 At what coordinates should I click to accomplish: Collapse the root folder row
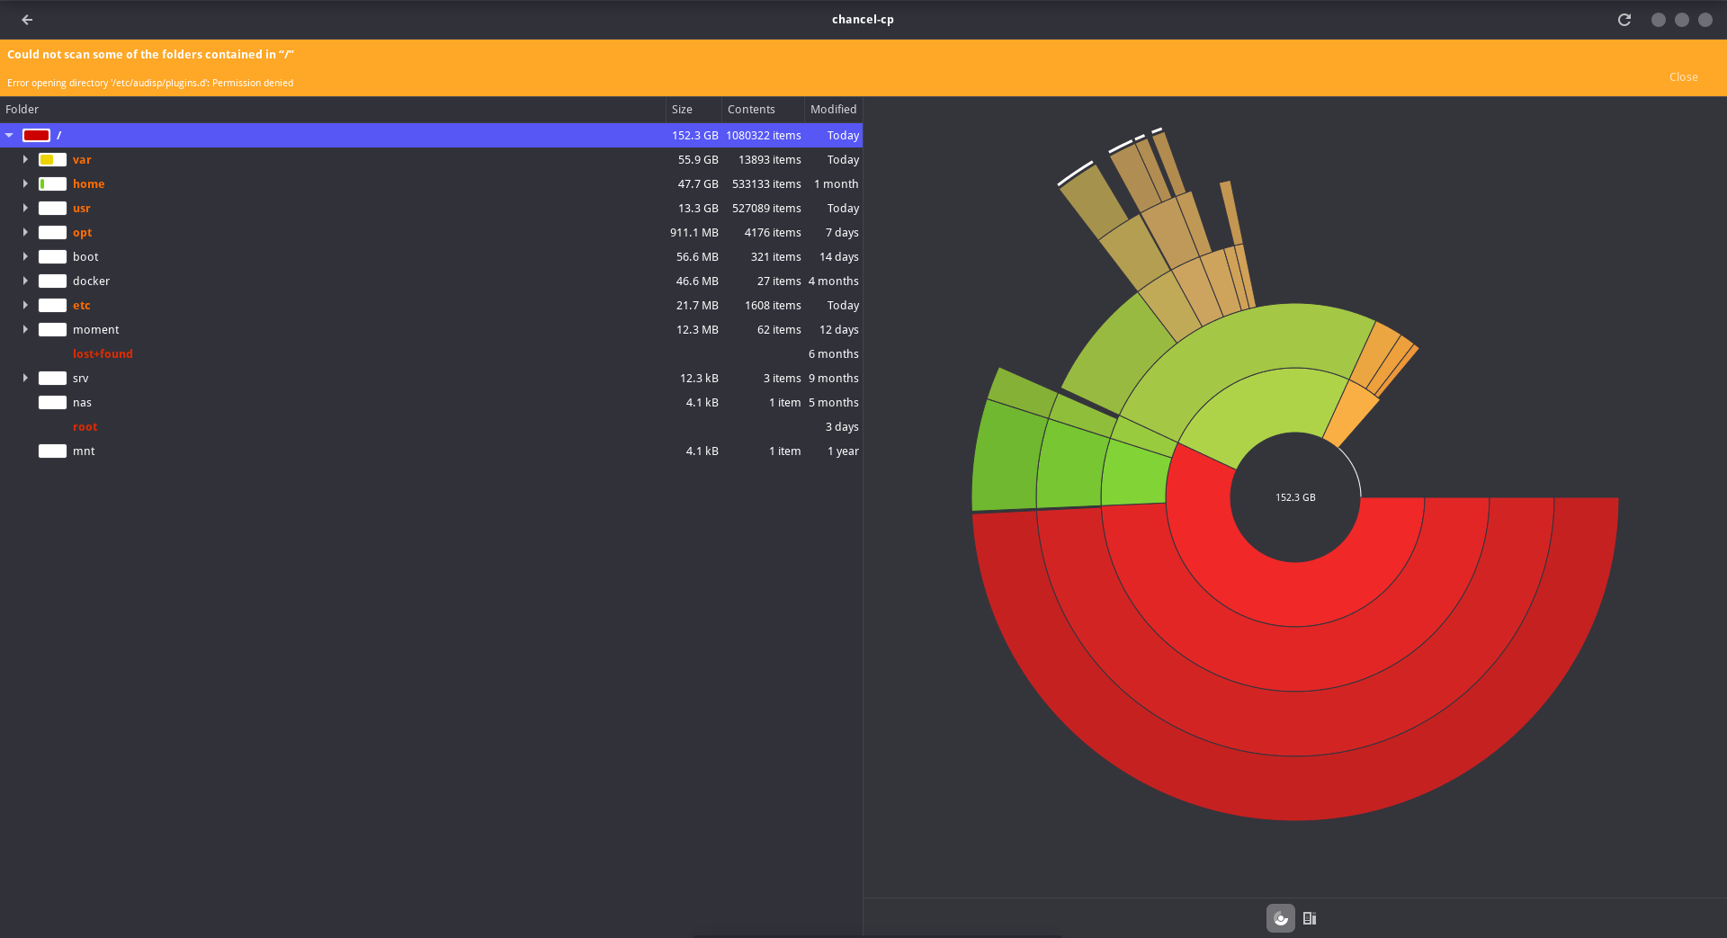[10, 136]
